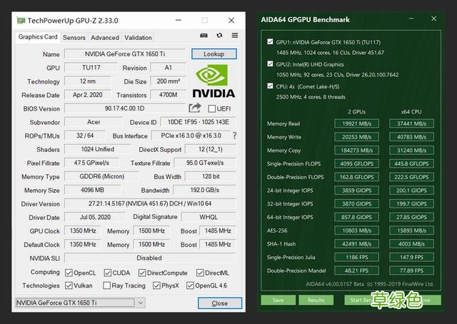Click the Save button in AIDA64

click(278, 300)
